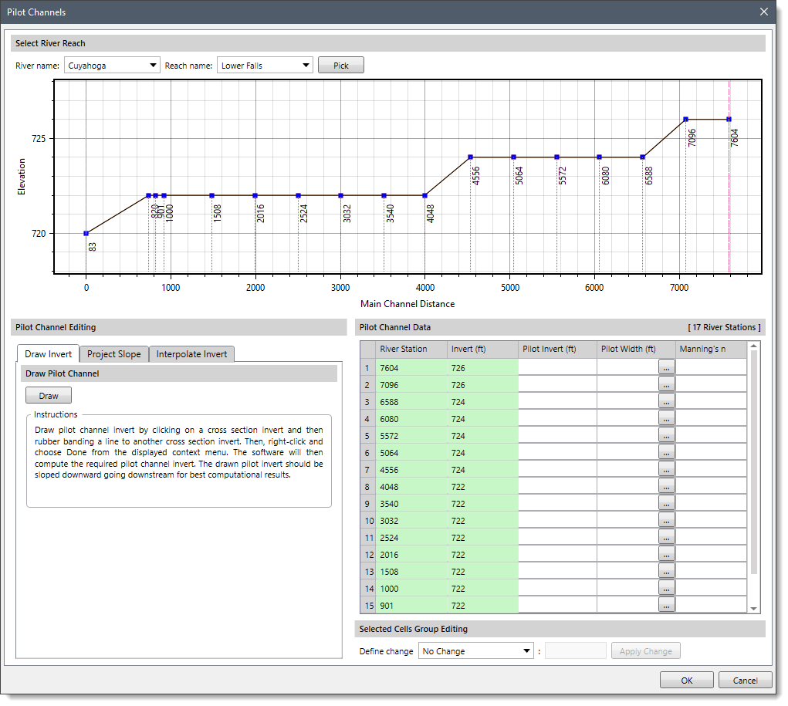Select blue invert point at station 83

(x=86, y=233)
